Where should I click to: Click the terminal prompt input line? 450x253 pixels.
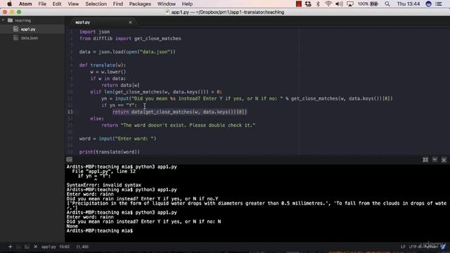tap(100, 231)
